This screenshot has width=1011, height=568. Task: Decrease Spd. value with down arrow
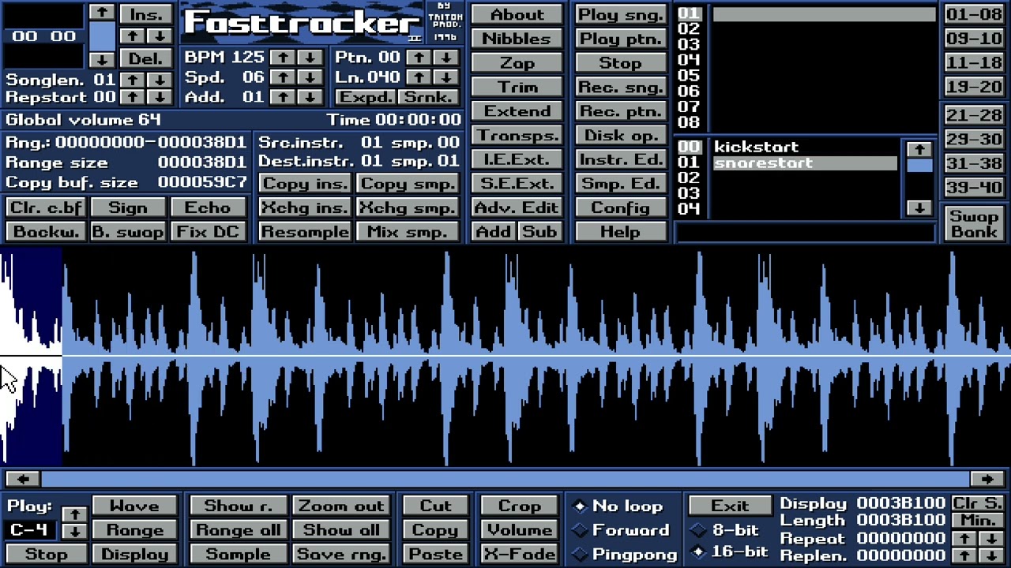[x=310, y=77]
